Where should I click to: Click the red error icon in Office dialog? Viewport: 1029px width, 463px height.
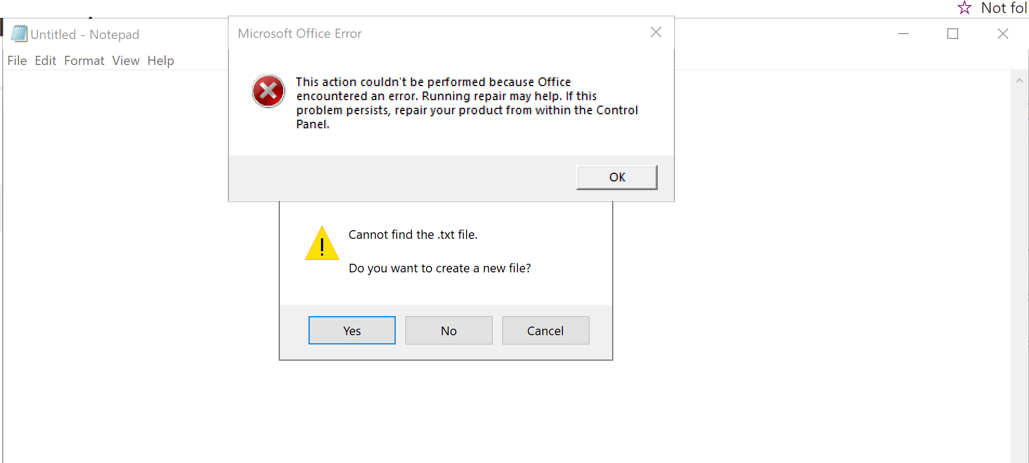(268, 91)
